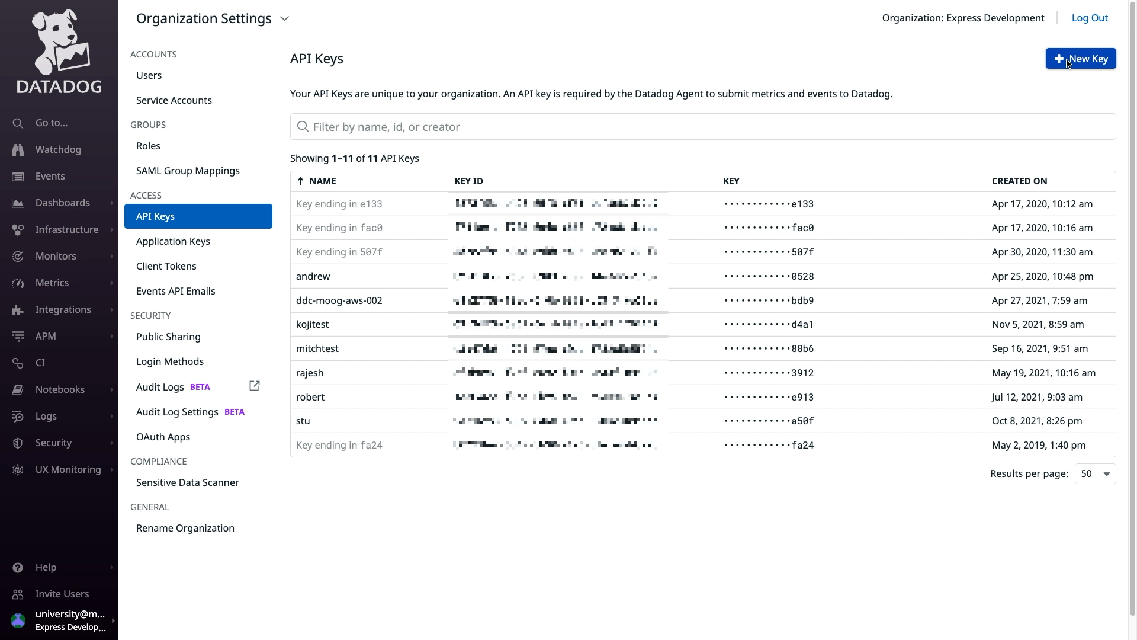This screenshot has width=1137, height=640.
Task: Select the mitchtest API key name
Action: 317,348
